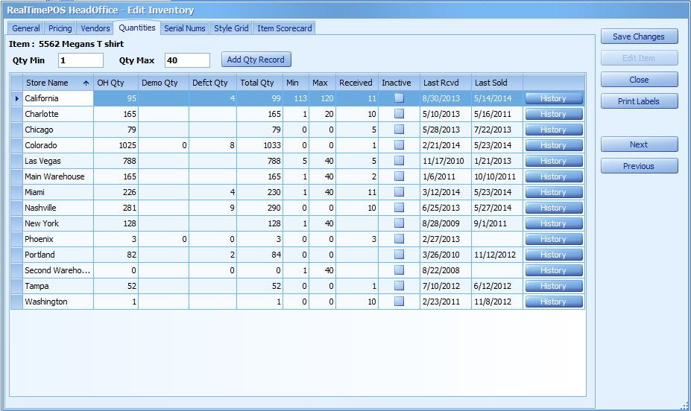Open History for the Tampa row
Image resolution: width=691 pixels, height=411 pixels.
point(553,286)
